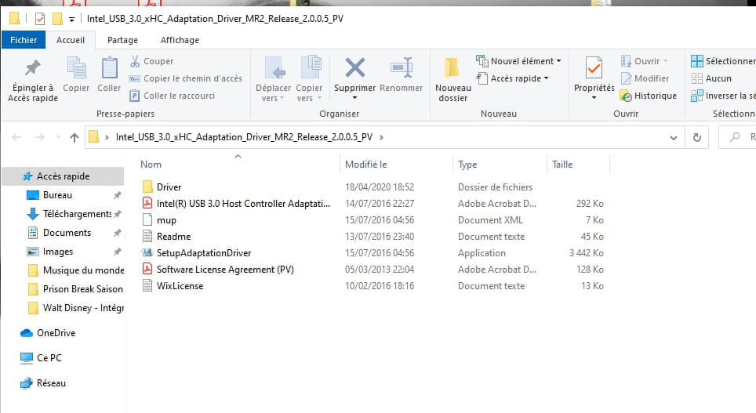This screenshot has height=413, width=756.
Task: Select Accès rapide in navigation pane
Action: 64,176
